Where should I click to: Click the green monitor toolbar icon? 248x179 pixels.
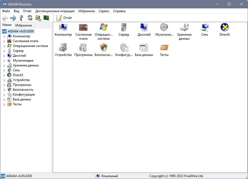click(47, 18)
